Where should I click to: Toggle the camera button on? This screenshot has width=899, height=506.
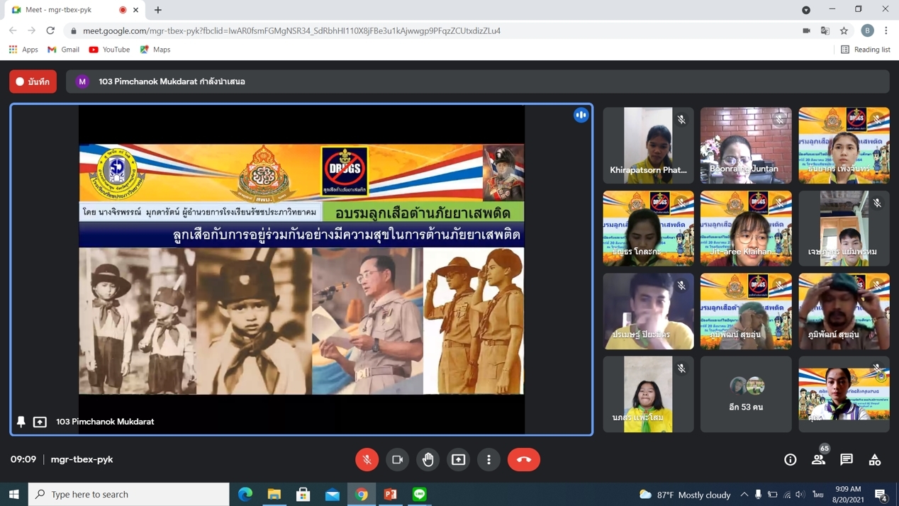click(x=397, y=459)
